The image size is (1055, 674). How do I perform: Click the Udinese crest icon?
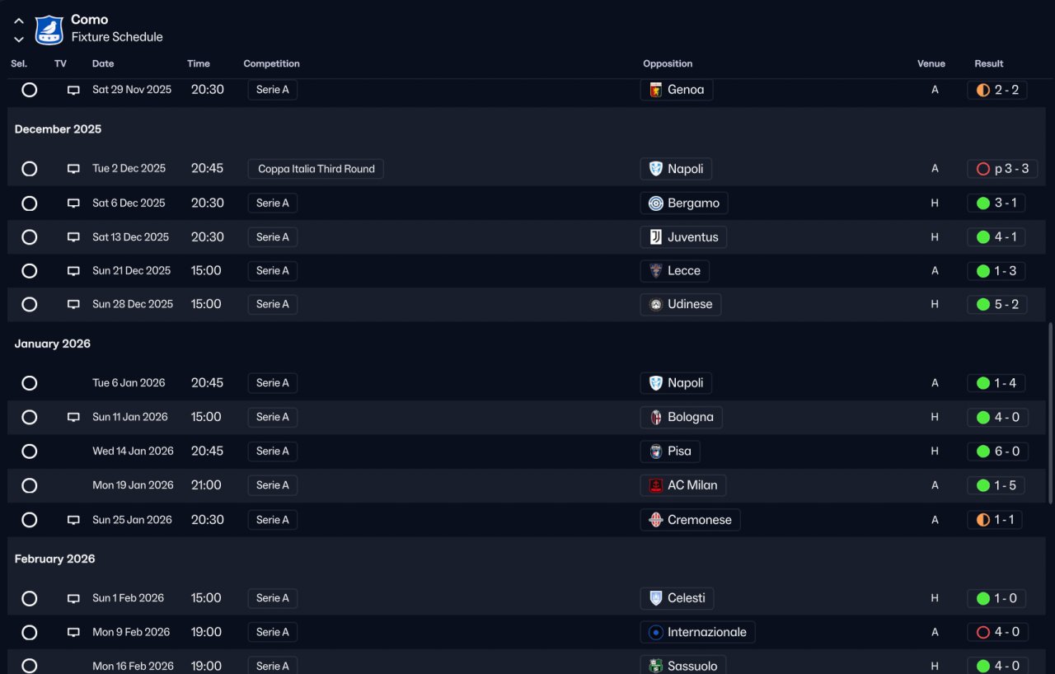coord(656,305)
